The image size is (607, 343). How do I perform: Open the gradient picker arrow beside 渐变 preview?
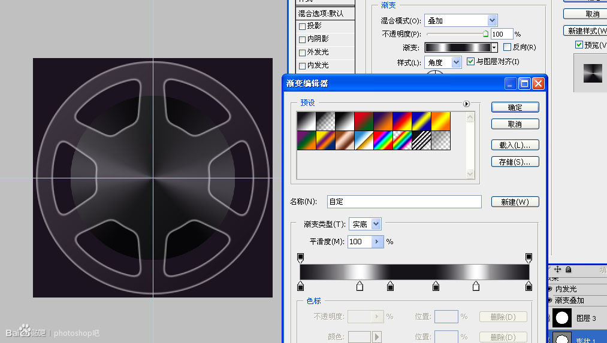(x=494, y=47)
